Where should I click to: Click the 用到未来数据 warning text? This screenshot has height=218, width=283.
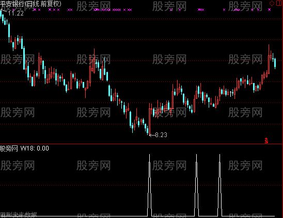coord(19,215)
